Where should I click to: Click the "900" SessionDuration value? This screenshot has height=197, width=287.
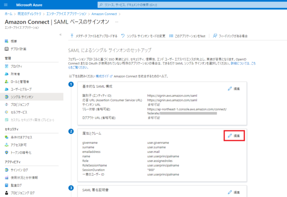click(x=151, y=170)
